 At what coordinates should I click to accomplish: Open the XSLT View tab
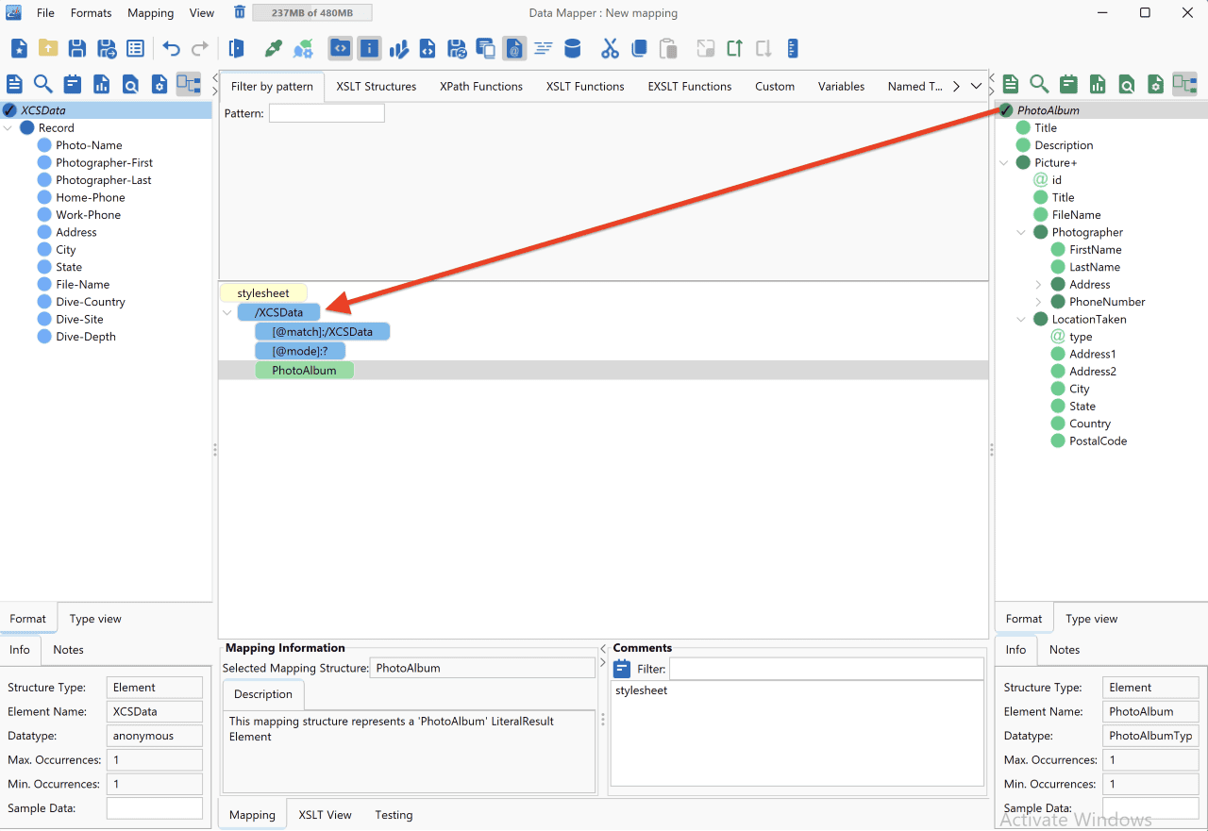(326, 815)
